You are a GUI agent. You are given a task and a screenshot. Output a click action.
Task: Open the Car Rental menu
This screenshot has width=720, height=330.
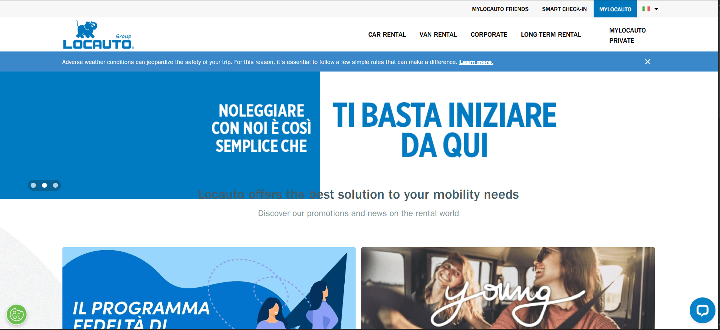click(x=387, y=34)
